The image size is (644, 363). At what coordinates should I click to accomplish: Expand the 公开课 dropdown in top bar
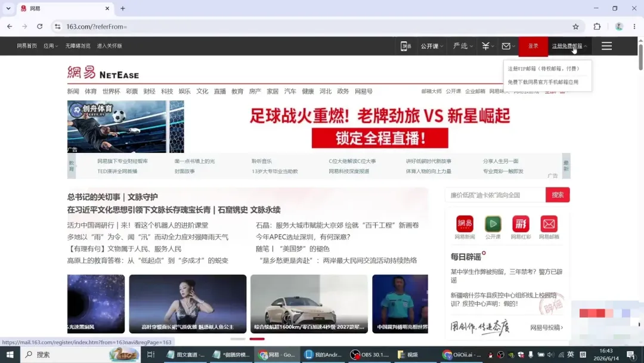point(432,46)
